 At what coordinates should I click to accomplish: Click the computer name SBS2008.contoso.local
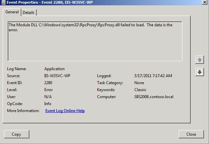pos(154,97)
